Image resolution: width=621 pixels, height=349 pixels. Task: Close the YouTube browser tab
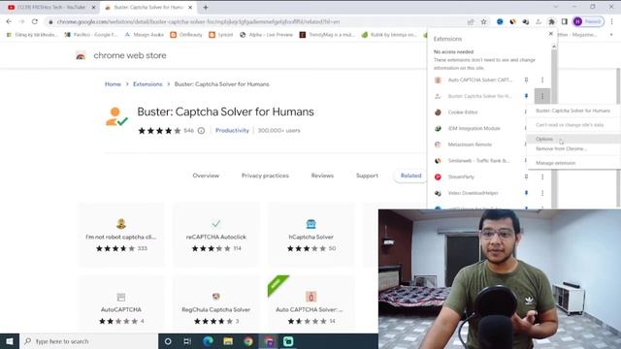coord(94,7)
